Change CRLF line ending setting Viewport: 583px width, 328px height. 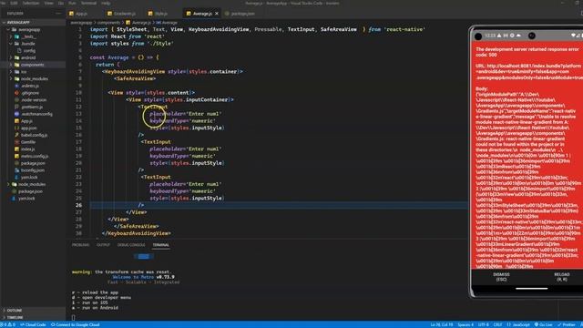pos(497,324)
